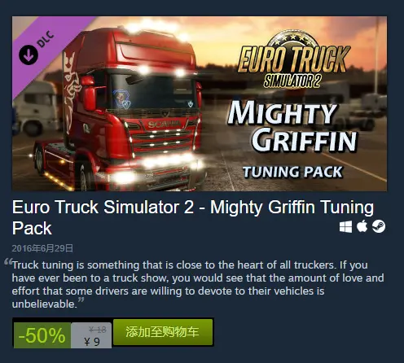Click the release date 2016年6月29日
This screenshot has height=363, width=404.
(x=42, y=248)
